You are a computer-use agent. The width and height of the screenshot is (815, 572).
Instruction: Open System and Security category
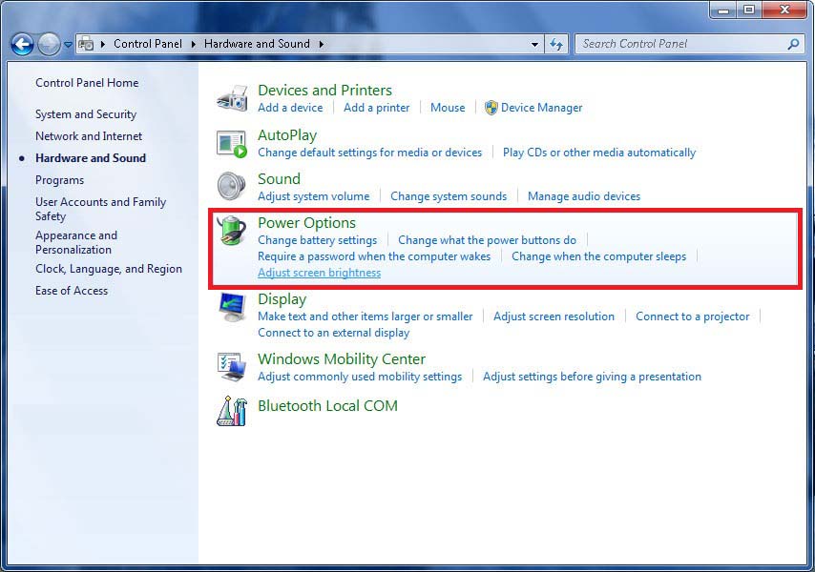[86, 114]
